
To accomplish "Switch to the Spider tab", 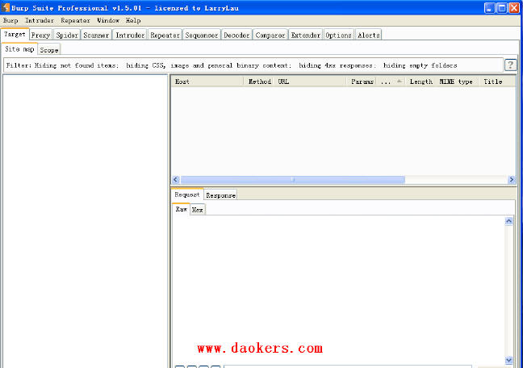I will (67, 35).
